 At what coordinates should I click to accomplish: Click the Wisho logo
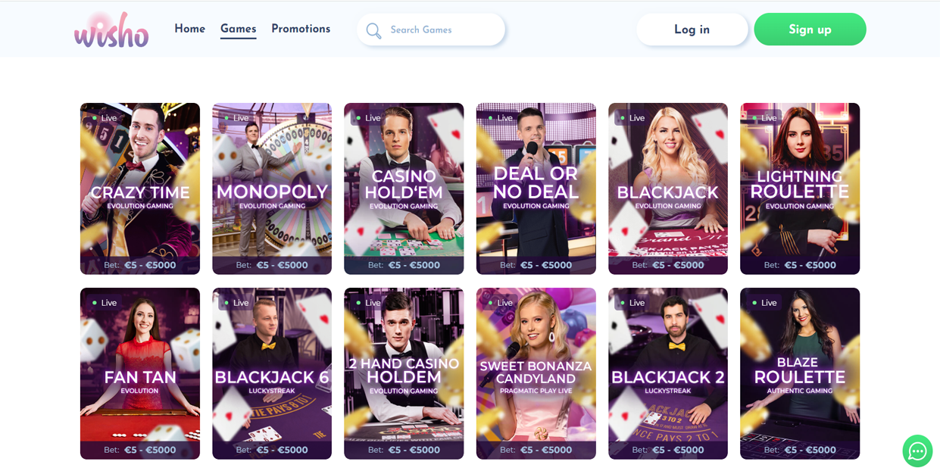(x=111, y=30)
